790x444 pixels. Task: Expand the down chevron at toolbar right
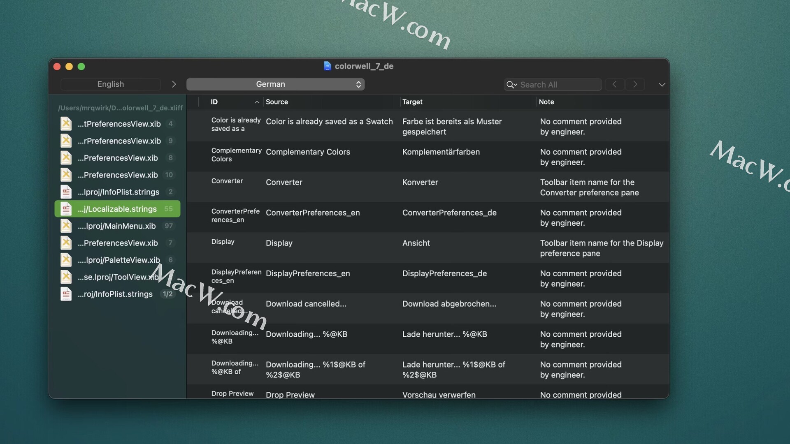(x=662, y=85)
